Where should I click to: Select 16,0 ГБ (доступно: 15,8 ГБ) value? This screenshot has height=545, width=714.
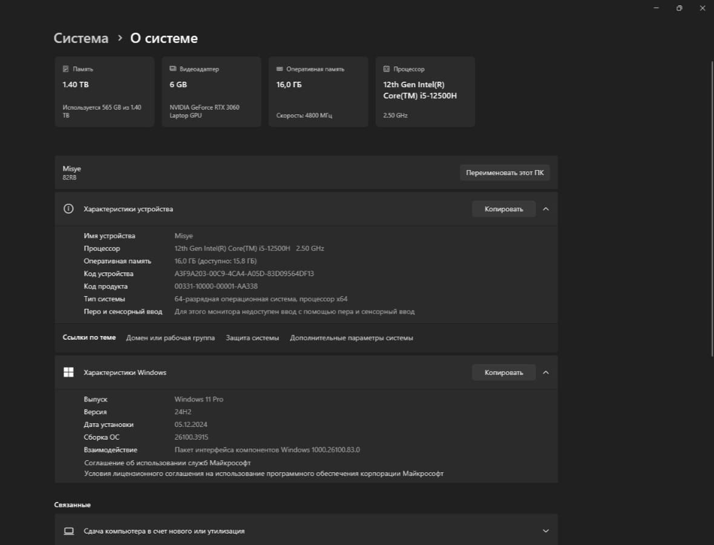click(x=215, y=261)
